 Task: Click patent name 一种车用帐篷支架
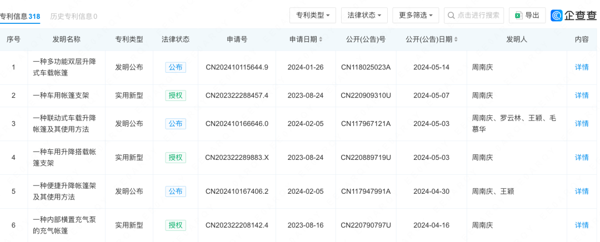[x=61, y=95]
